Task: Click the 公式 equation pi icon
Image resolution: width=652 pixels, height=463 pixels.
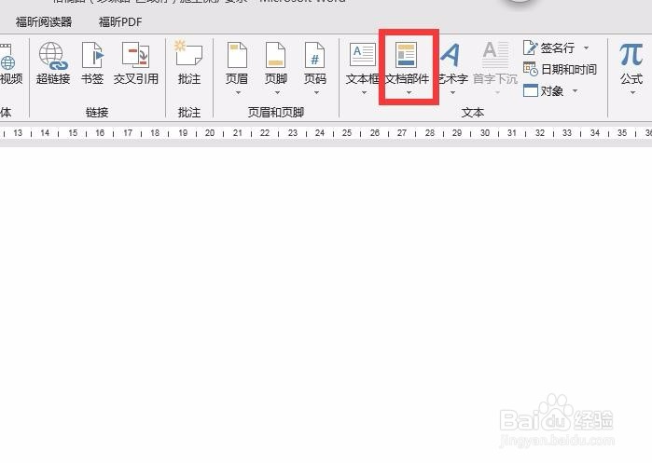Action: [631, 55]
